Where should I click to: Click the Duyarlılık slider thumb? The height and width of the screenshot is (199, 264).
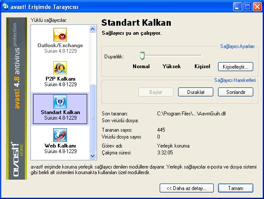pos(142,56)
